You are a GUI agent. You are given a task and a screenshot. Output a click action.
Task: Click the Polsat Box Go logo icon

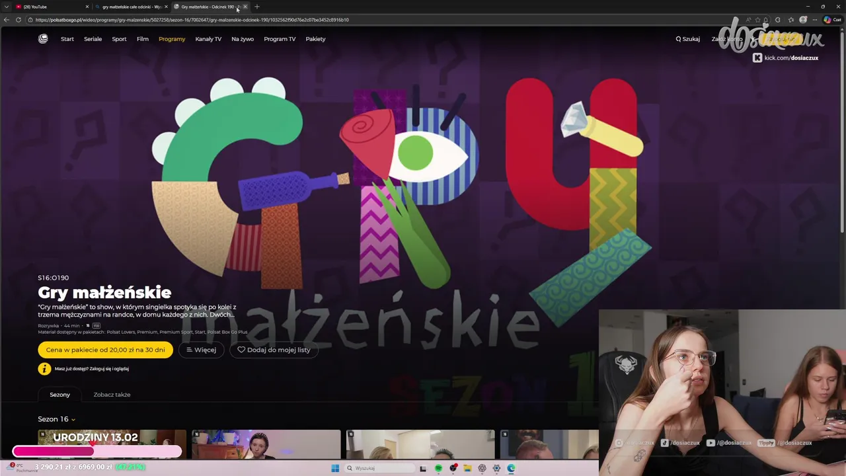[43, 39]
